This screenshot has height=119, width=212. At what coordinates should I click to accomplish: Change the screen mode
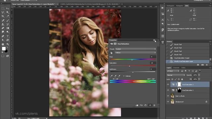coord(8,56)
